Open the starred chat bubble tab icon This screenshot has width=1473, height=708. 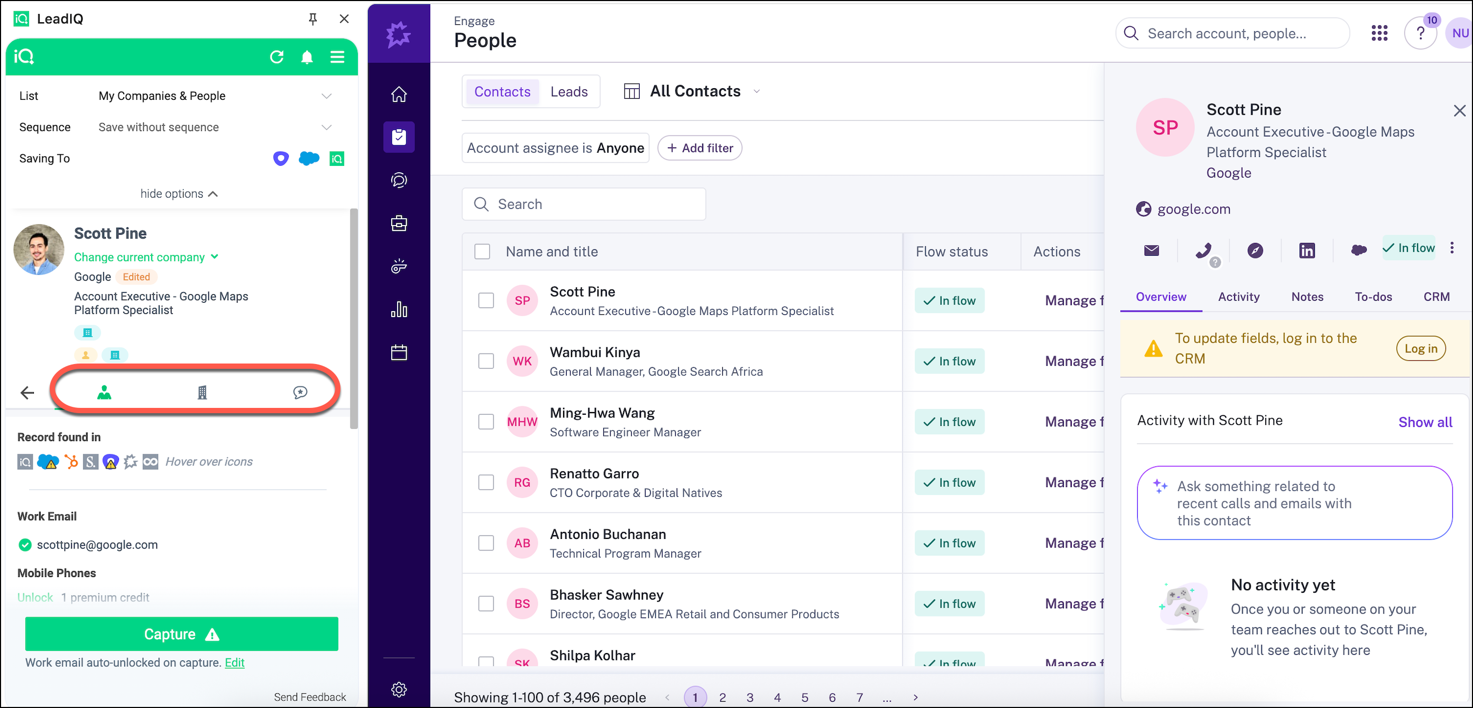click(x=300, y=392)
